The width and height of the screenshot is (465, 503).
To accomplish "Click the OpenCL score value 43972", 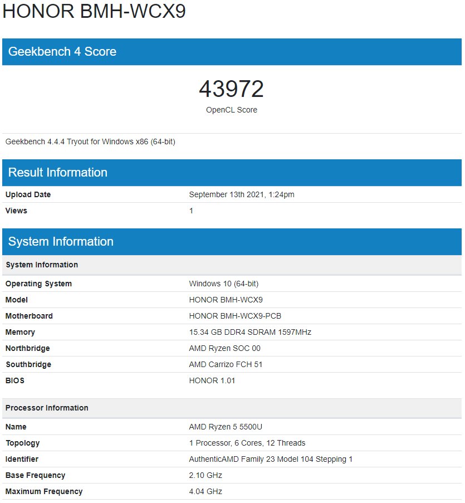I will (x=232, y=89).
